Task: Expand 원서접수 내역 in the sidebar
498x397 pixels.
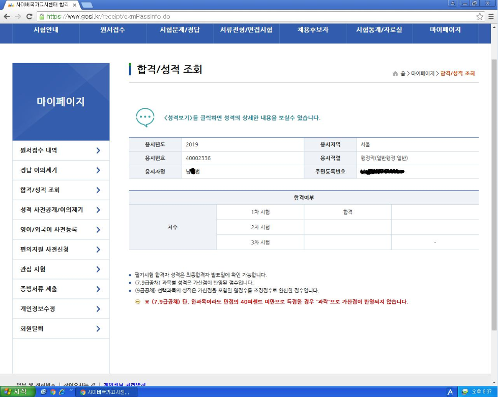Action: [x=61, y=150]
